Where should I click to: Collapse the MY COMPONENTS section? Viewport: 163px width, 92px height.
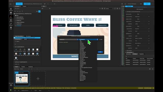(x=14, y=47)
